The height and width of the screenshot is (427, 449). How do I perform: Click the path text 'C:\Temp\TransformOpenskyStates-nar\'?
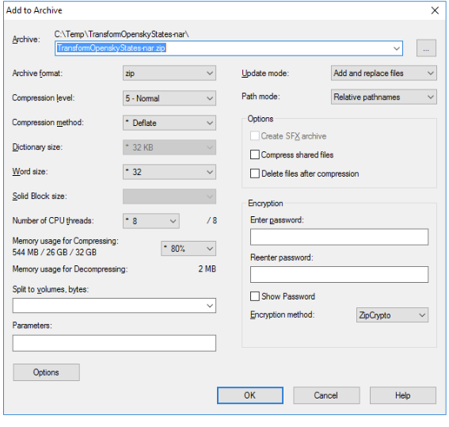click(x=122, y=34)
